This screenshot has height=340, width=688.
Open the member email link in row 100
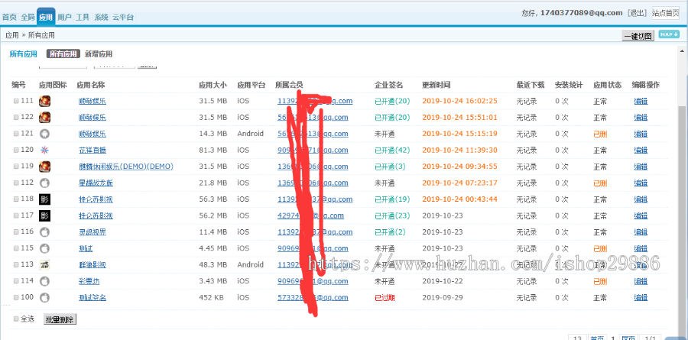(x=313, y=297)
